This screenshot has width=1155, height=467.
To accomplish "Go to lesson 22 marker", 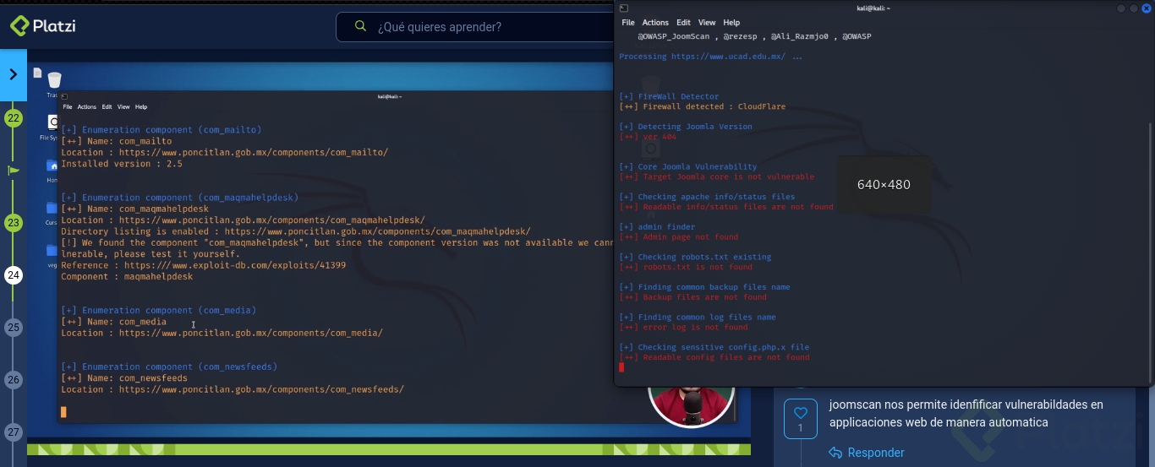I will [14, 118].
